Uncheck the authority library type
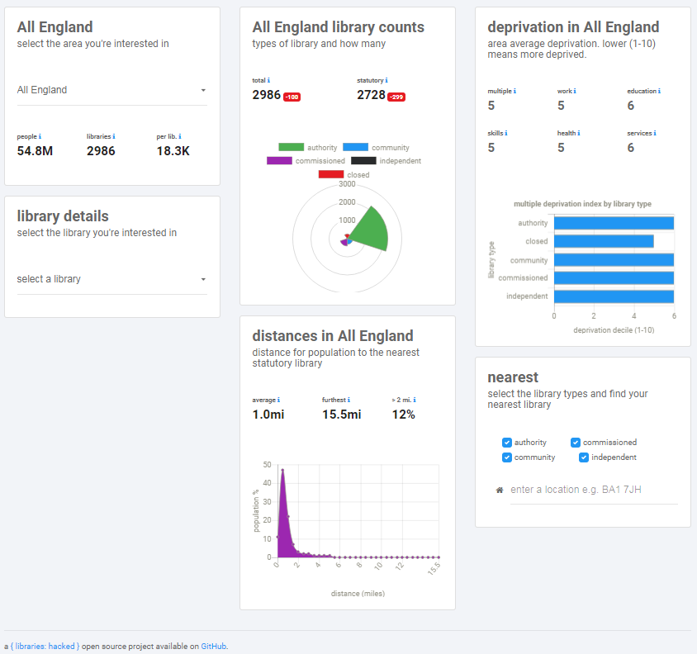Screen dimensions: 697x654 tap(507, 442)
